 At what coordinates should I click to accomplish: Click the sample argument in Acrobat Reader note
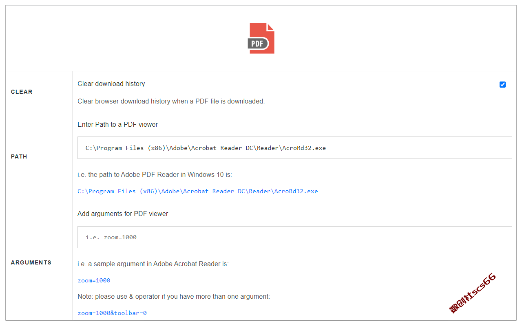(x=153, y=264)
